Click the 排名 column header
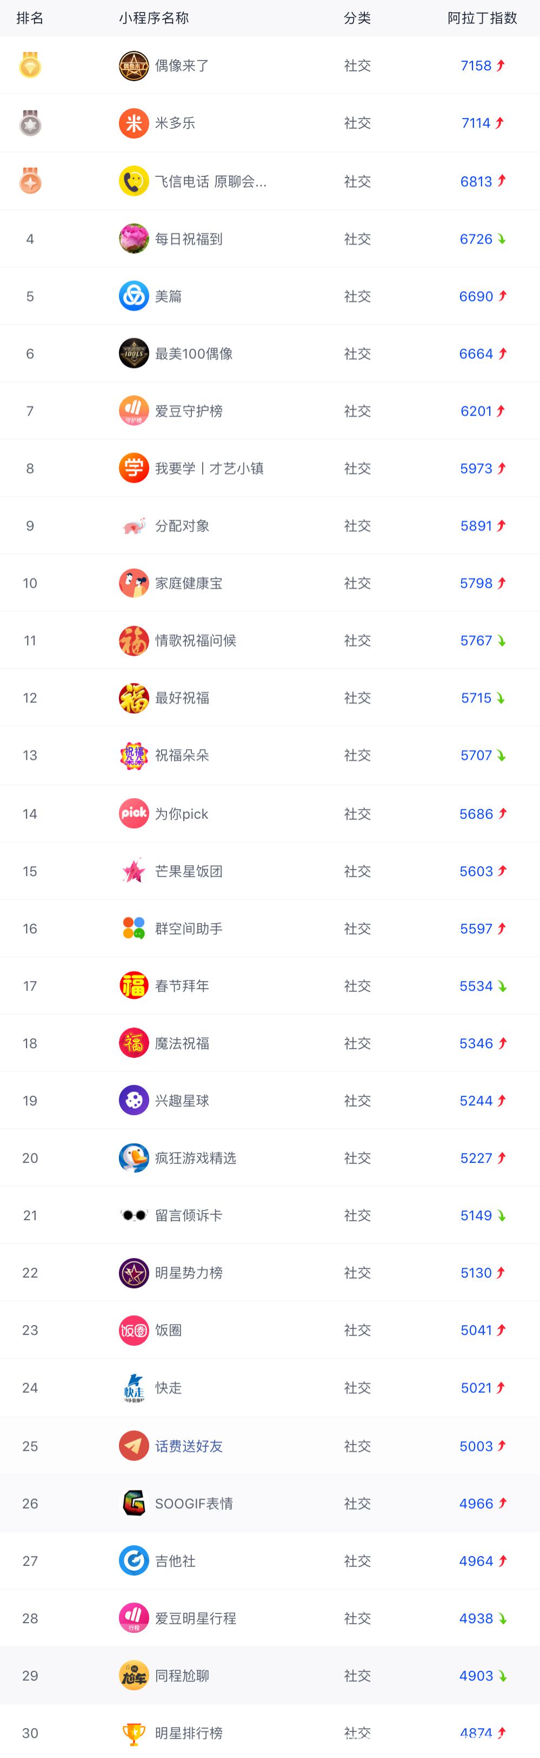Viewport: 540px width, 1758px height. [x=30, y=18]
